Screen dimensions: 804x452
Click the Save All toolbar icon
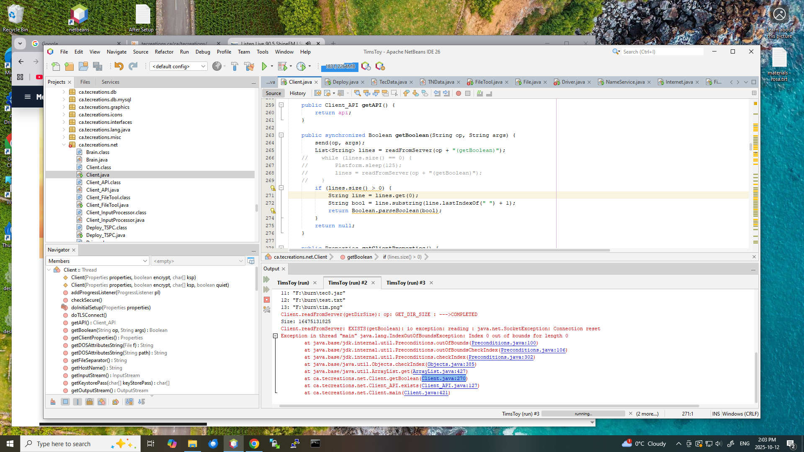[98, 66]
